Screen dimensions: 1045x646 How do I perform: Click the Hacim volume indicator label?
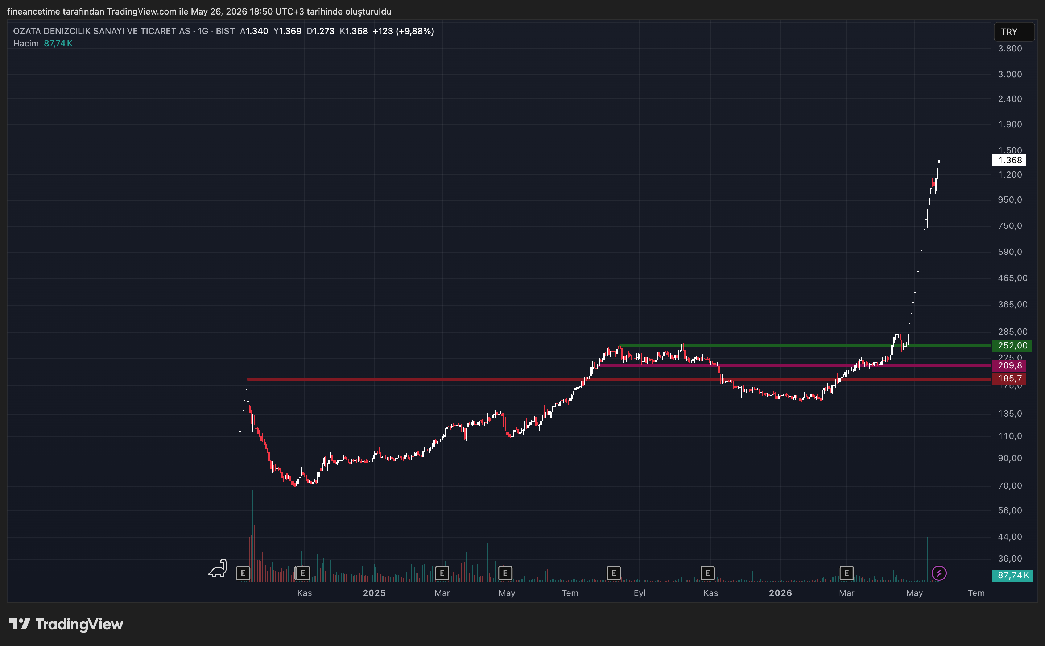coord(26,44)
